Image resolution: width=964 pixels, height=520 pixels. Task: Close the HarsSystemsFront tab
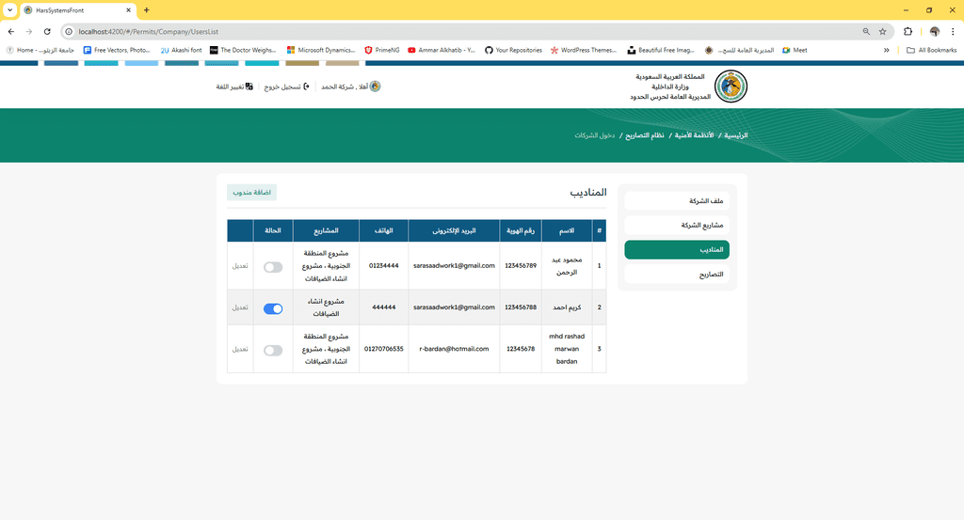point(128,9)
